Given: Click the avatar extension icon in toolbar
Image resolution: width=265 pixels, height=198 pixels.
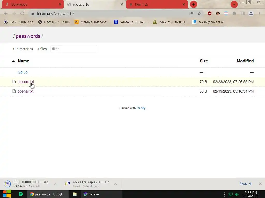Looking at the screenshot, I should point(218,13).
